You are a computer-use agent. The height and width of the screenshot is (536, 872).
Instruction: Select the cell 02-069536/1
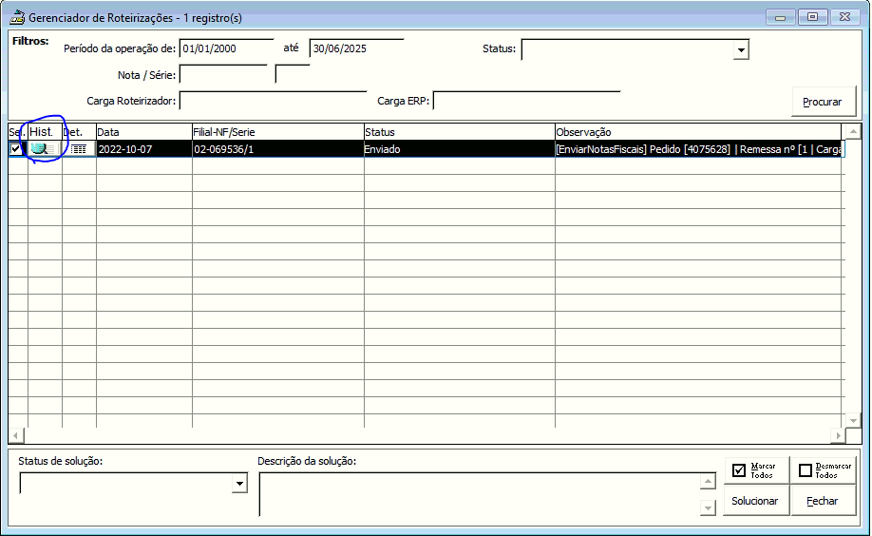click(278, 149)
